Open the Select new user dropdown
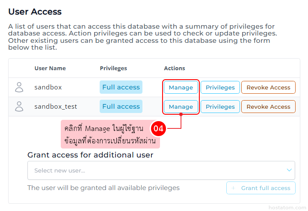308x211 pixels. click(x=154, y=170)
